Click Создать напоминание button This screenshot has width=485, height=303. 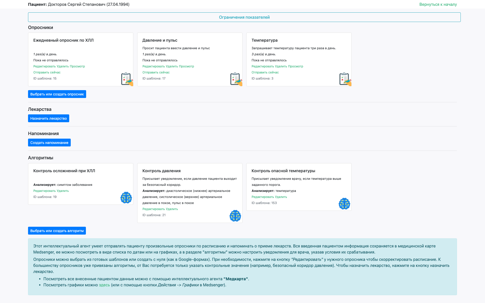tap(49, 143)
